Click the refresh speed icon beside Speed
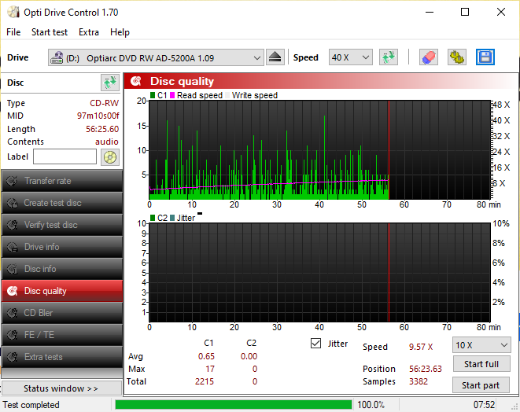The height and width of the screenshot is (412, 520). click(389, 57)
